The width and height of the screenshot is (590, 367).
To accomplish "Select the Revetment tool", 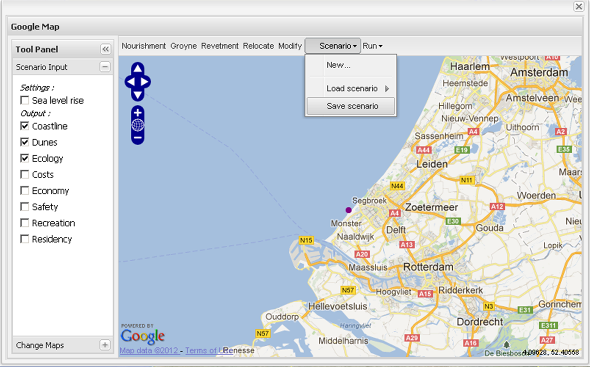I will (x=220, y=46).
